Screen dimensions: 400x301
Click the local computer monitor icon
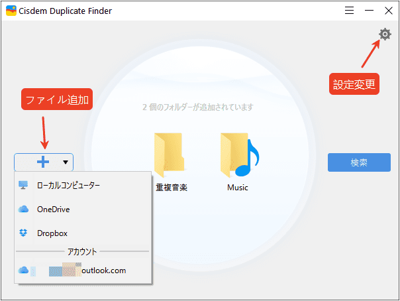[x=23, y=185]
